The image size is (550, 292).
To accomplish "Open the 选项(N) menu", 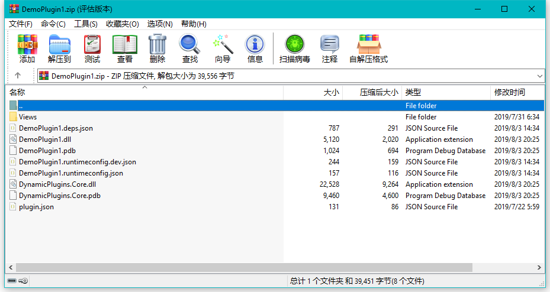I will coord(160,24).
